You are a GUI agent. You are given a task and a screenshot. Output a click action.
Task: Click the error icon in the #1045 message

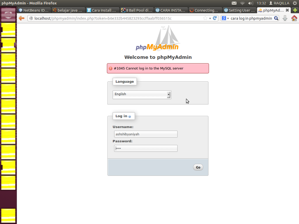tap(110, 68)
